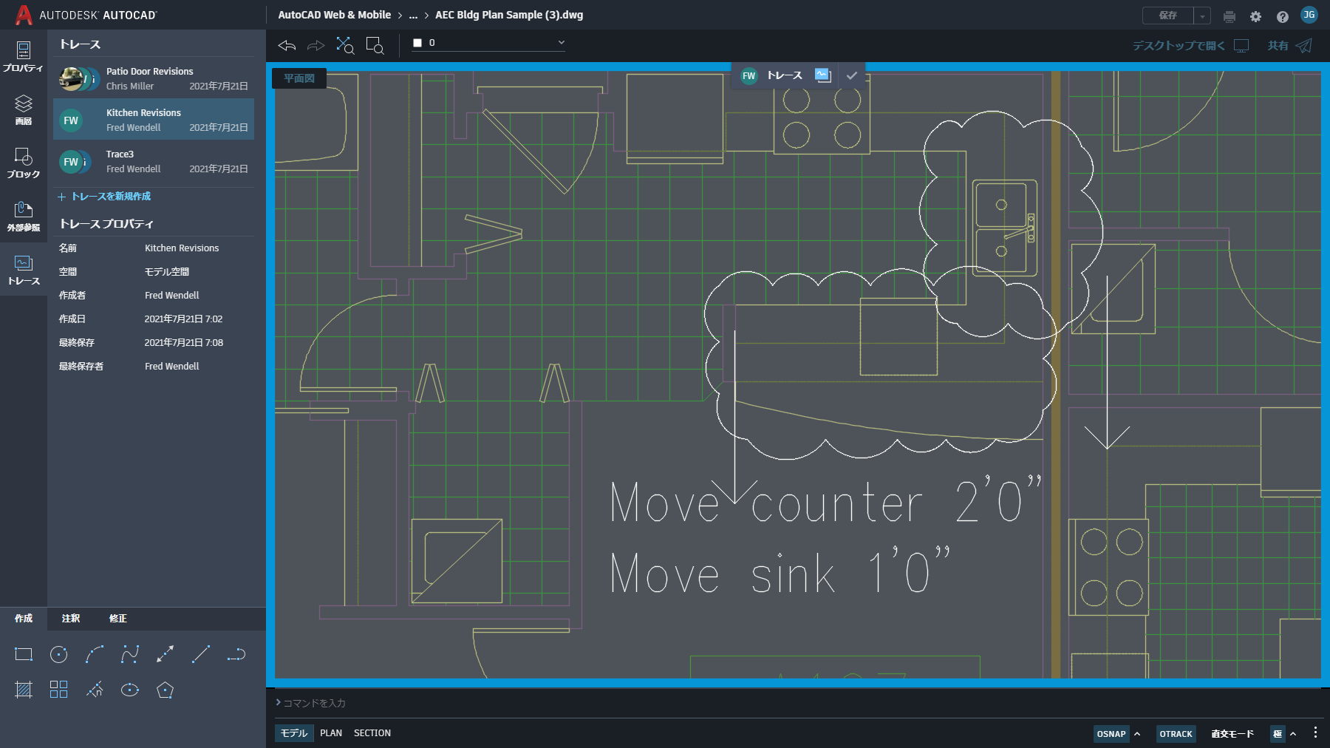The image size is (1330, 748).
Task: Select the Hatch tool
Action: (23, 690)
